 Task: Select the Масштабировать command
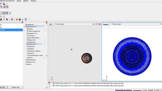[x=33, y=38]
